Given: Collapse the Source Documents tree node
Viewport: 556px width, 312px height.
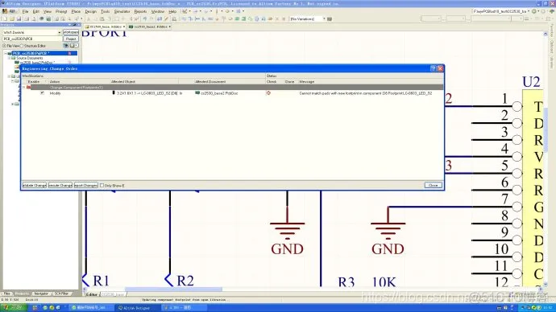Looking at the screenshot, I should tap(9, 58).
